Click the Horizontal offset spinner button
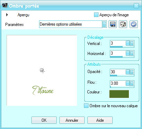The height and width of the screenshot is (129, 142). 127,53
